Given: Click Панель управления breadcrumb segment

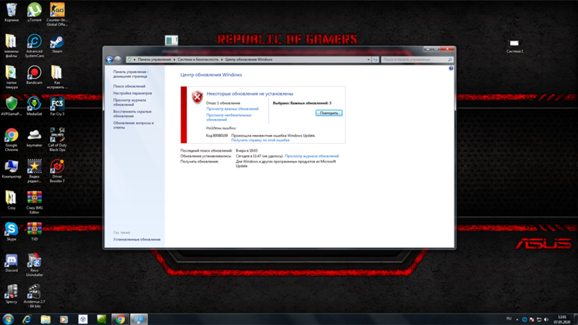Looking at the screenshot, I should click(154, 59).
